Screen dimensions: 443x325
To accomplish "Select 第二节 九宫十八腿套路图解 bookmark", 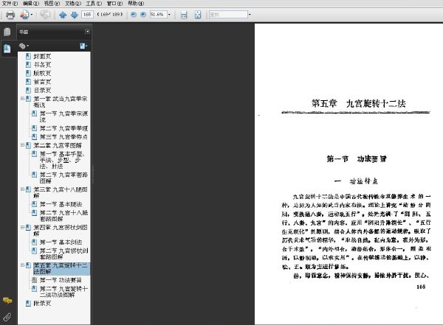I will (63, 215).
